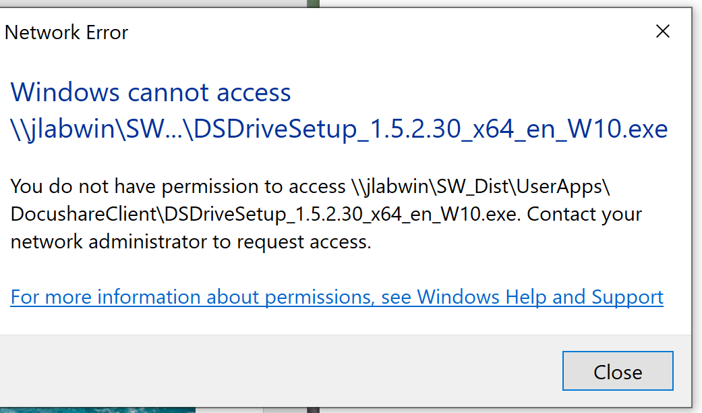
Task: Click the gray footer area beside Close
Action: pyautogui.click(x=270, y=371)
